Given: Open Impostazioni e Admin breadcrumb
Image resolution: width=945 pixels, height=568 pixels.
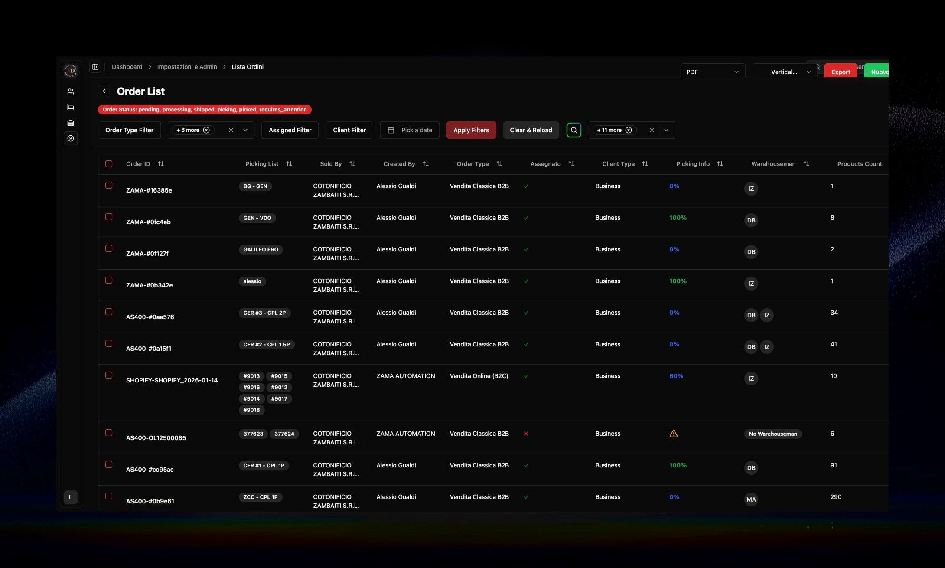Looking at the screenshot, I should [187, 67].
